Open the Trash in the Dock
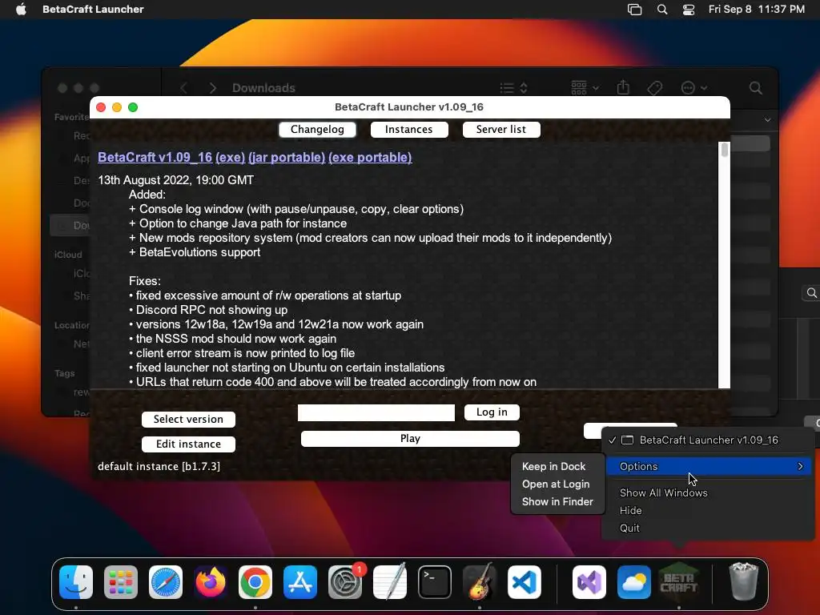 coord(744,581)
